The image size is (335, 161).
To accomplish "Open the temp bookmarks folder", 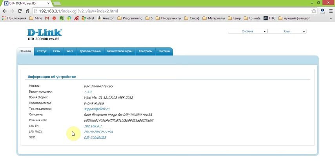I will pyautogui.click(x=234, y=18).
